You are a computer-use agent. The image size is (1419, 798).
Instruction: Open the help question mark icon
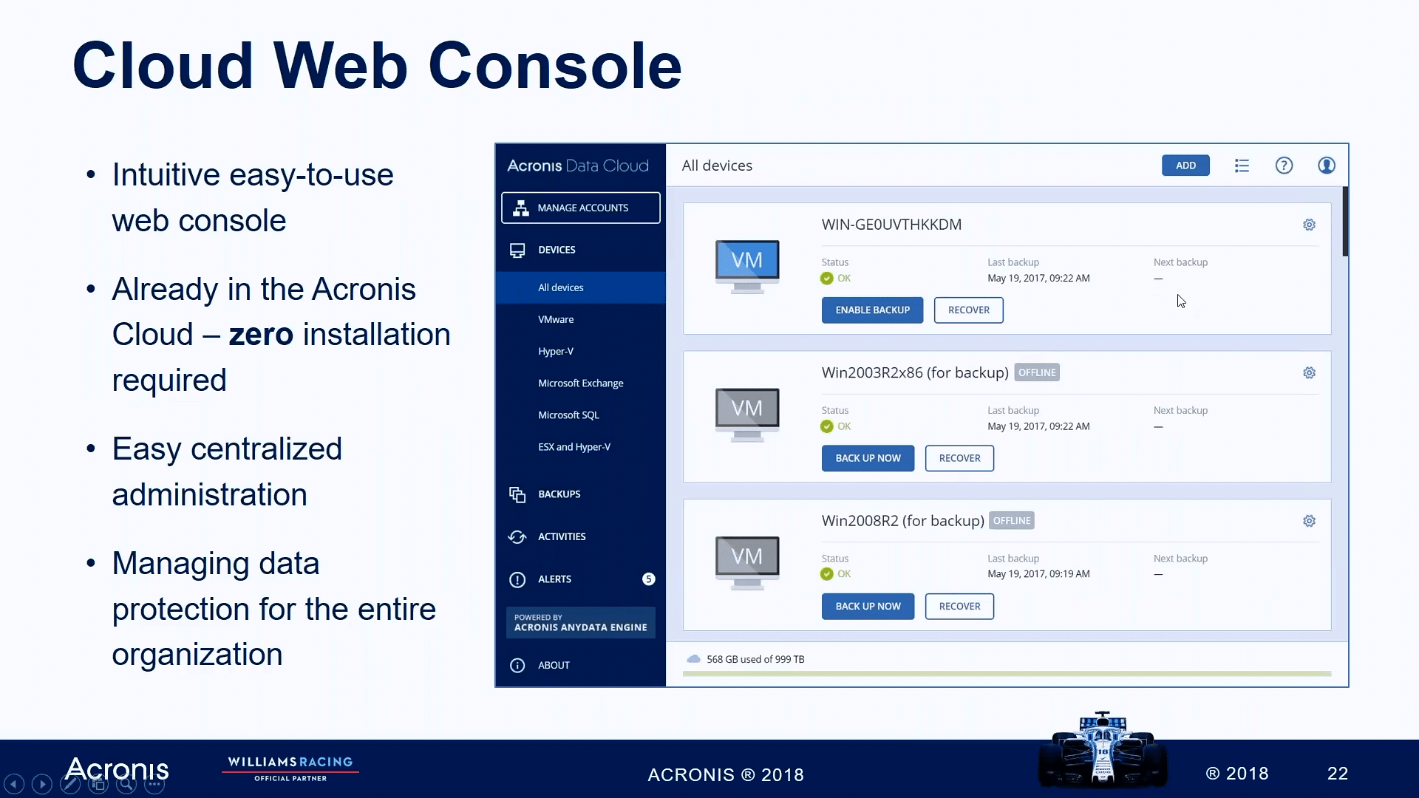(1284, 166)
